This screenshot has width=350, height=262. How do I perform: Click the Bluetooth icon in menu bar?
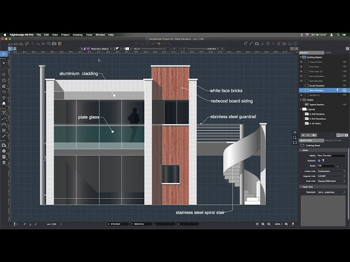point(301,35)
